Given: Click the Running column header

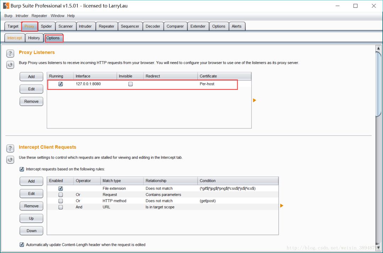Looking at the screenshot, I should (x=60, y=76).
